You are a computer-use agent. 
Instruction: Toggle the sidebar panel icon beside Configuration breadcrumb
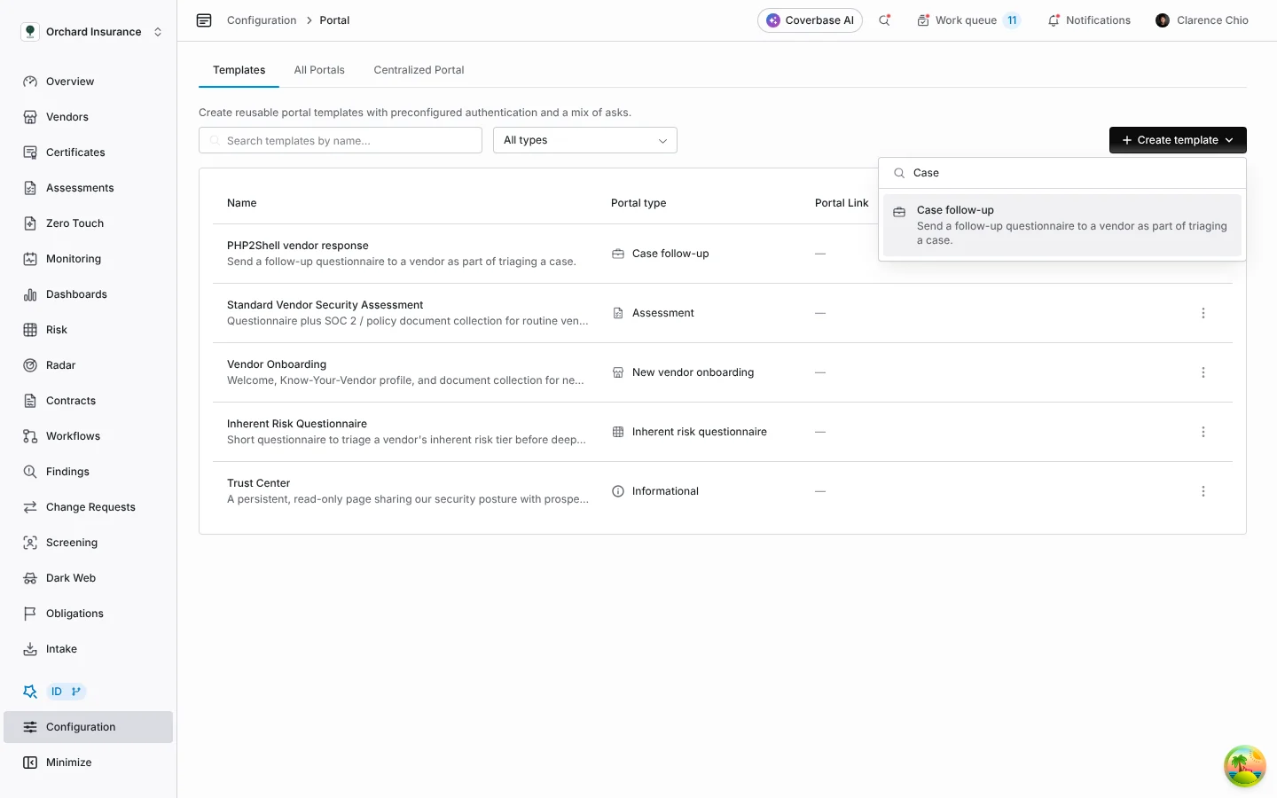tap(204, 20)
